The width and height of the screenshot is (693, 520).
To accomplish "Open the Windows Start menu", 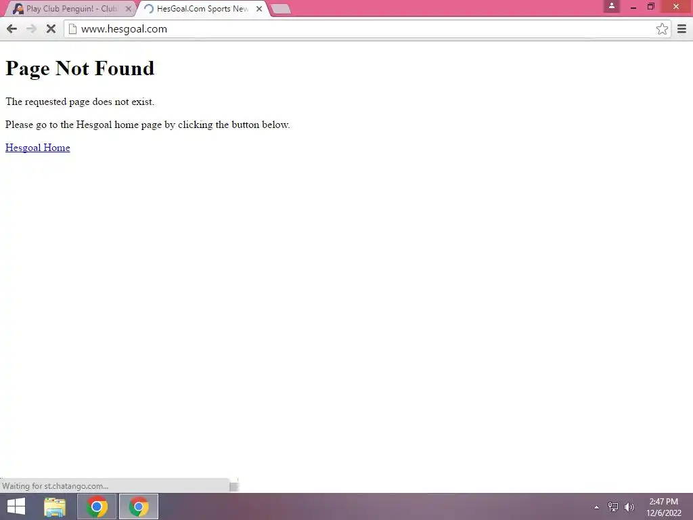I will [x=16, y=506].
